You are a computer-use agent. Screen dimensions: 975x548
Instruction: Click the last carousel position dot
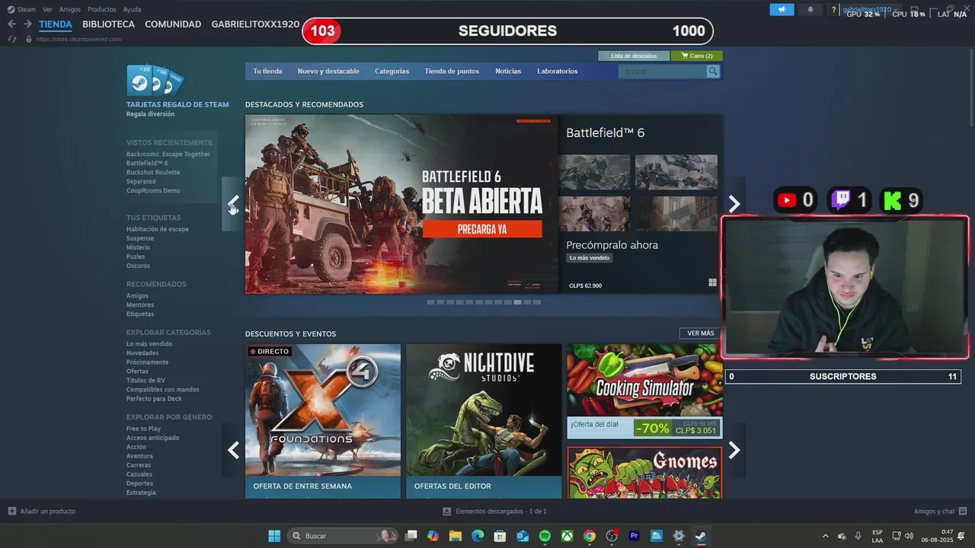[x=537, y=302]
